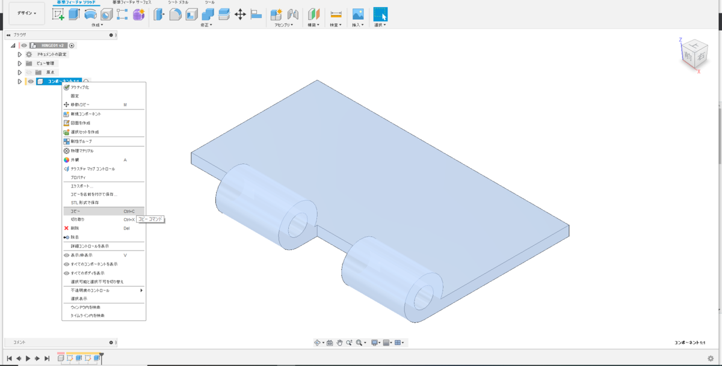
Task: Click the browser panel options dot
Action: point(111,35)
